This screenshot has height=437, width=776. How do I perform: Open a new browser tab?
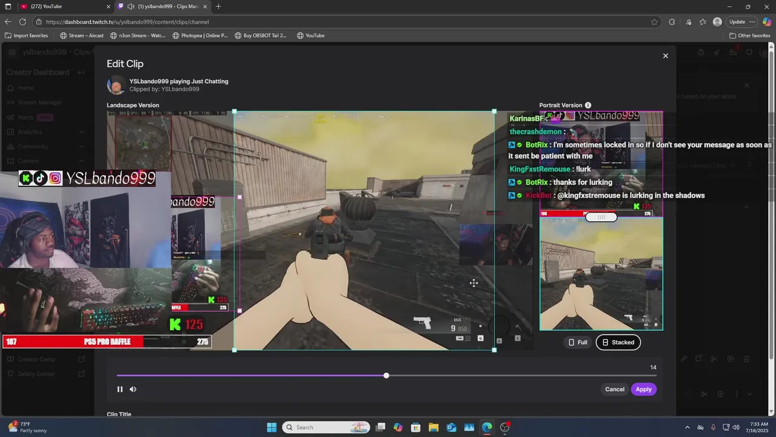(x=218, y=7)
